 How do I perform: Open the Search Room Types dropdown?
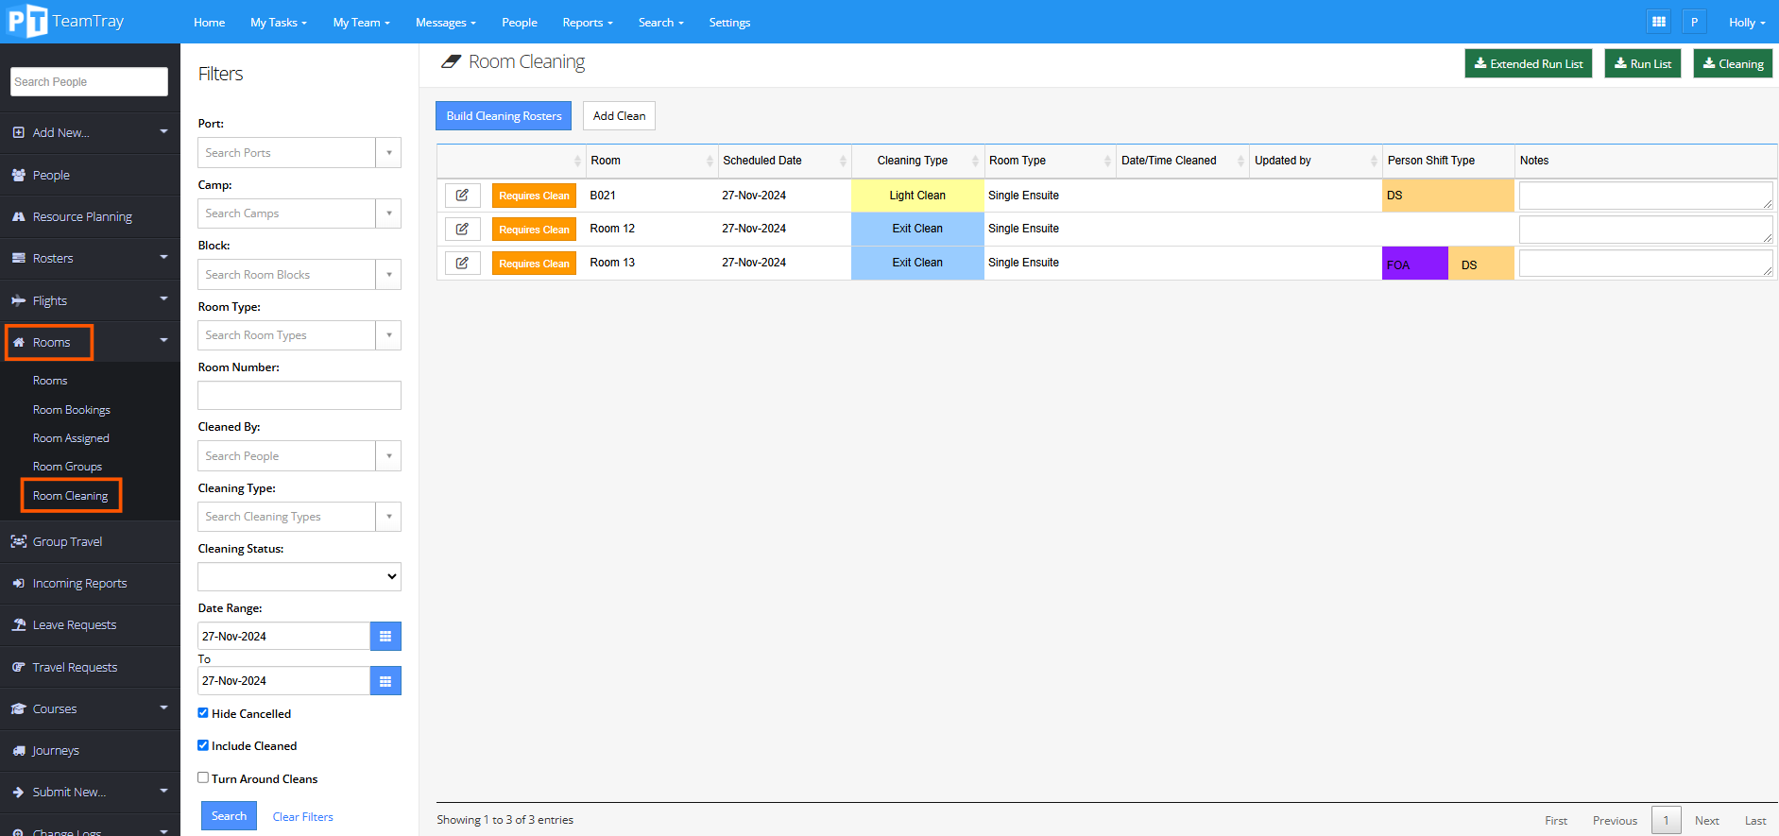(299, 335)
